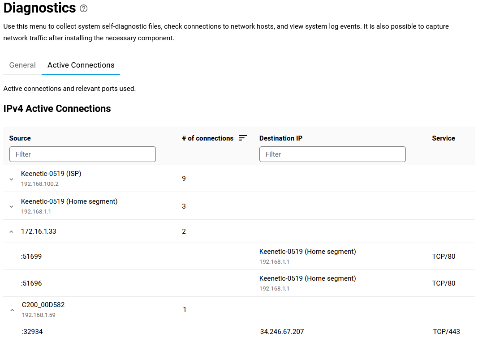Click the sort icon next to # of connections
478x342 pixels.
(x=243, y=138)
